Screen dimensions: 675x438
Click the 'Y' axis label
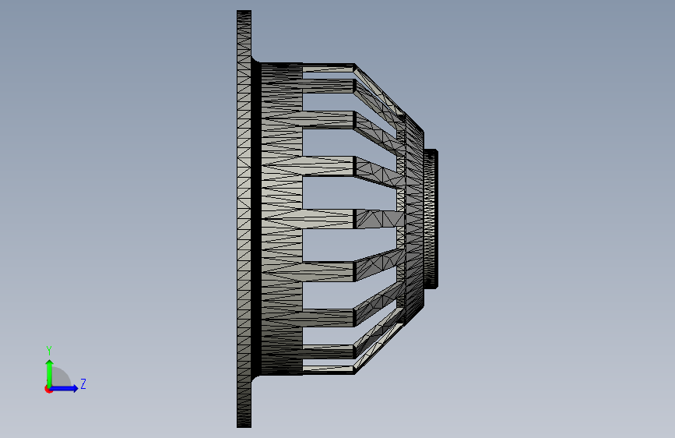point(49,351)
